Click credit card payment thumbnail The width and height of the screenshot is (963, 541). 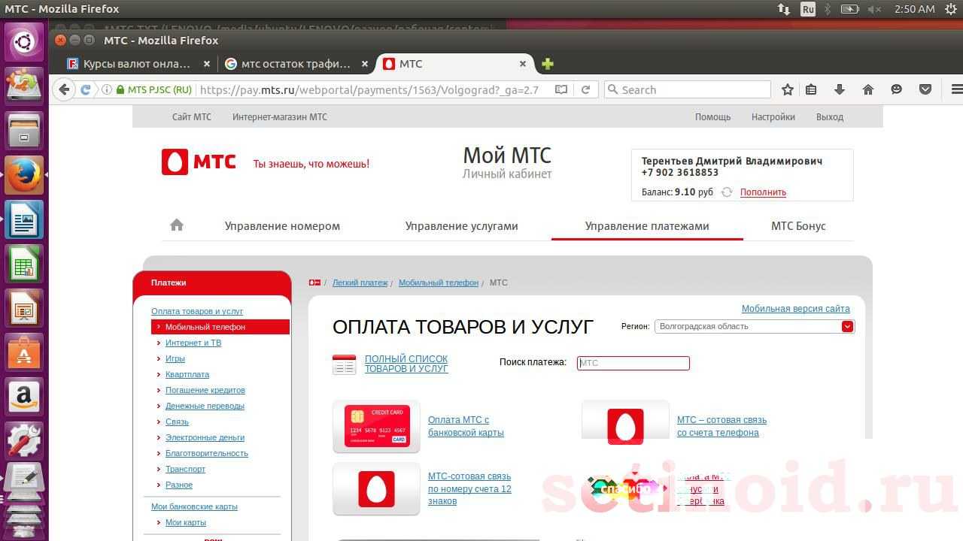[376, 426]
